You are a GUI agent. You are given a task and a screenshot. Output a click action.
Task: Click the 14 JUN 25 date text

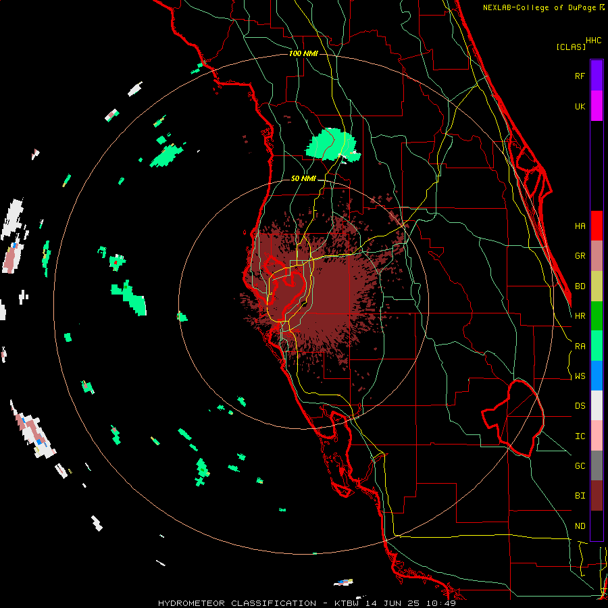(x=394, y=603)
